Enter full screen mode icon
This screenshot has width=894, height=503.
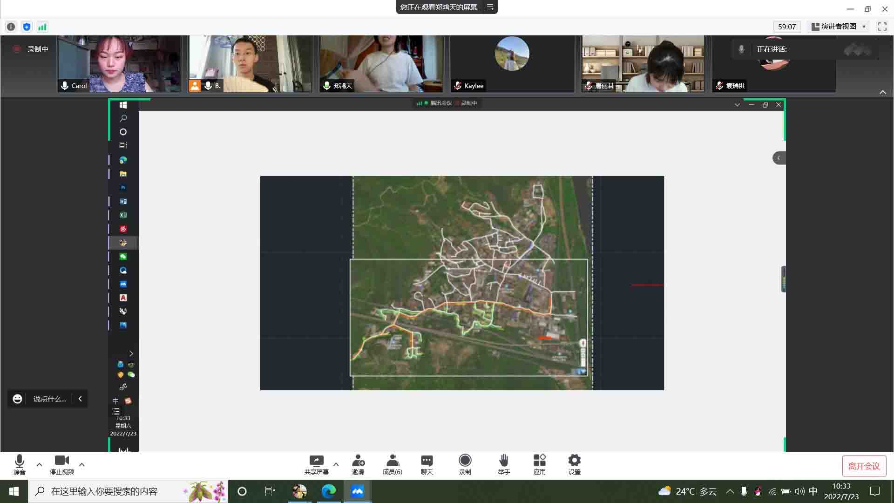point(882,27)
